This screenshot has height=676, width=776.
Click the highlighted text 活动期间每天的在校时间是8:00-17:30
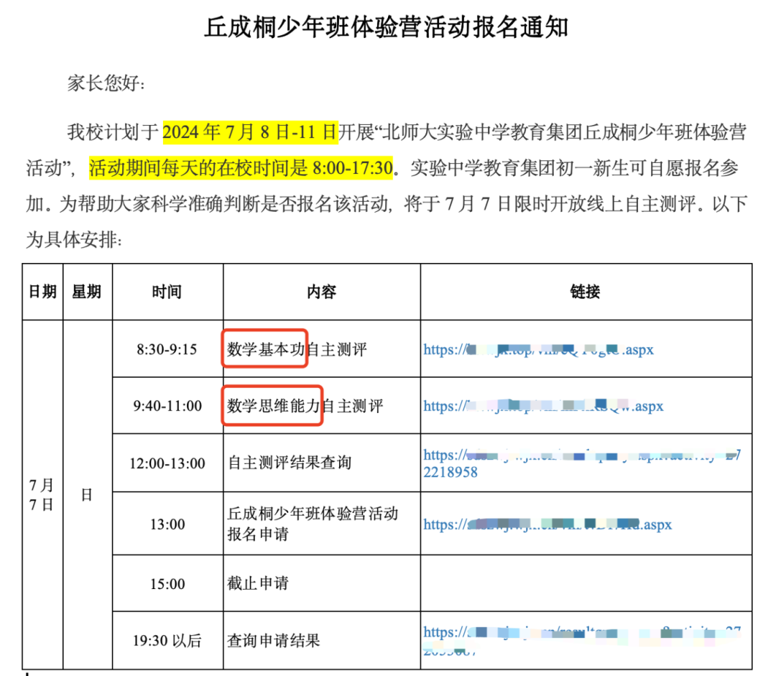(x=241, y=168)
